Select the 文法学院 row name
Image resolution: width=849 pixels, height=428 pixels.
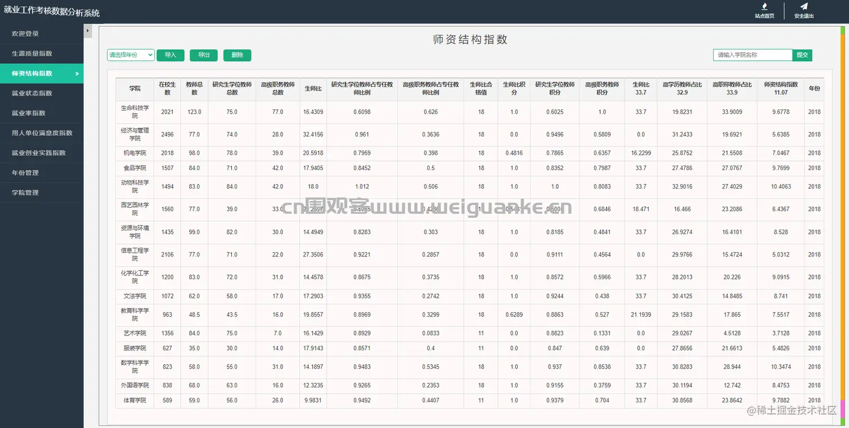click(135, 296)
